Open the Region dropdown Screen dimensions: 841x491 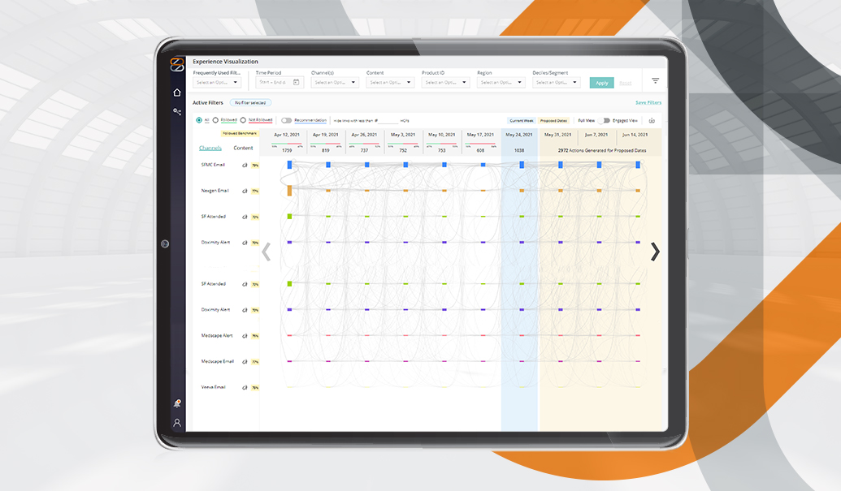coord(501,82)
